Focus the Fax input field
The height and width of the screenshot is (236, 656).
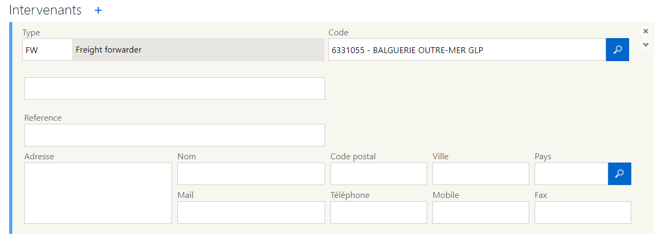pos(582,212)
